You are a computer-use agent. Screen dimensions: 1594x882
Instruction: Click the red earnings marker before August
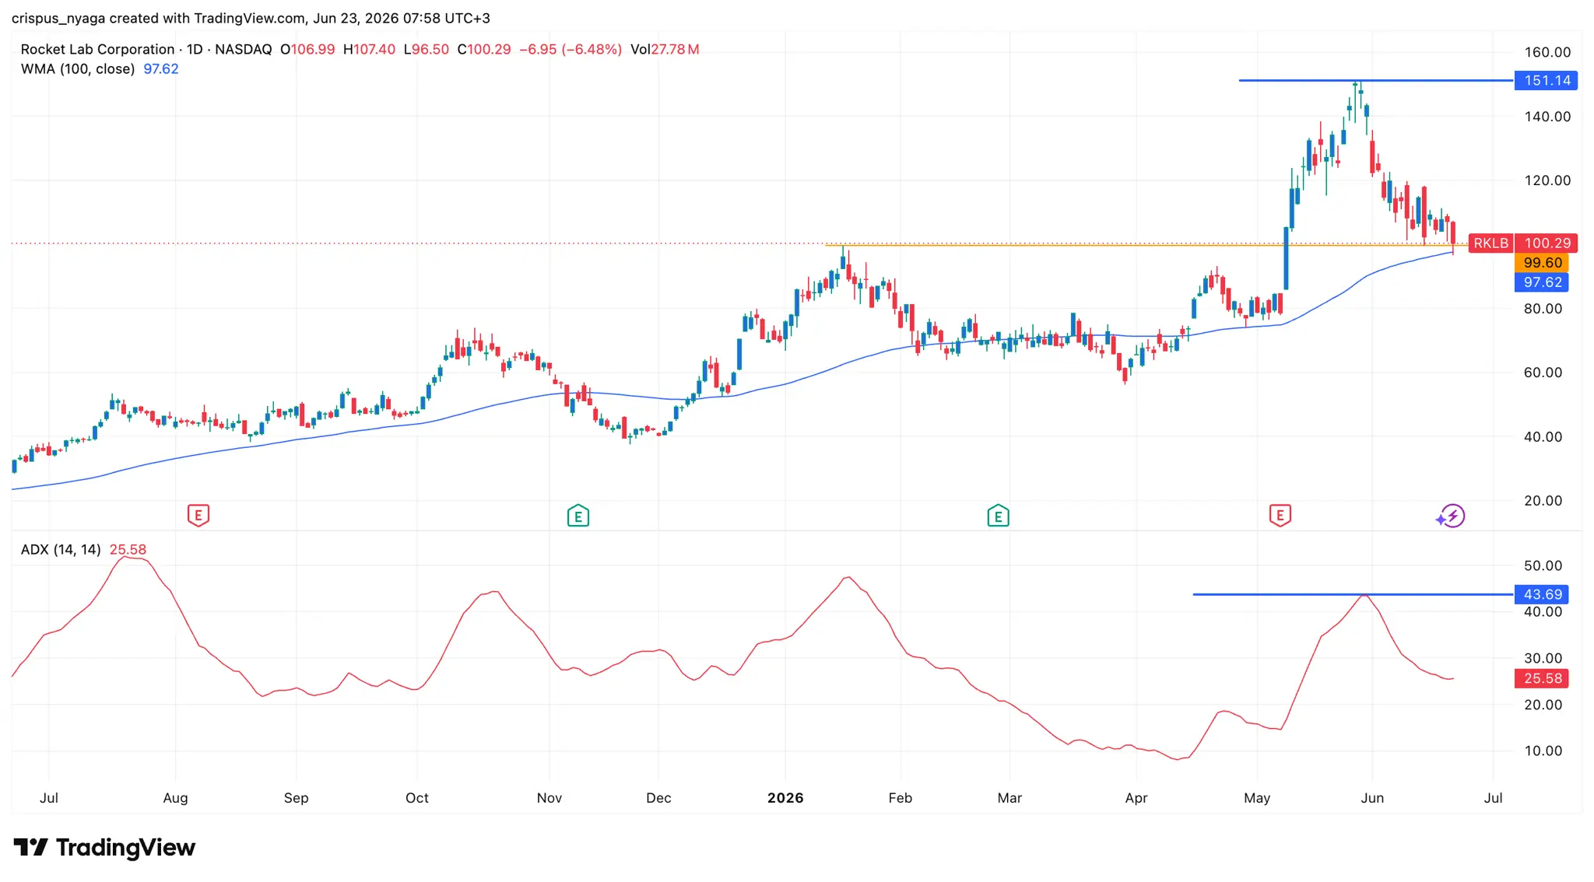(x=198, y=515)
